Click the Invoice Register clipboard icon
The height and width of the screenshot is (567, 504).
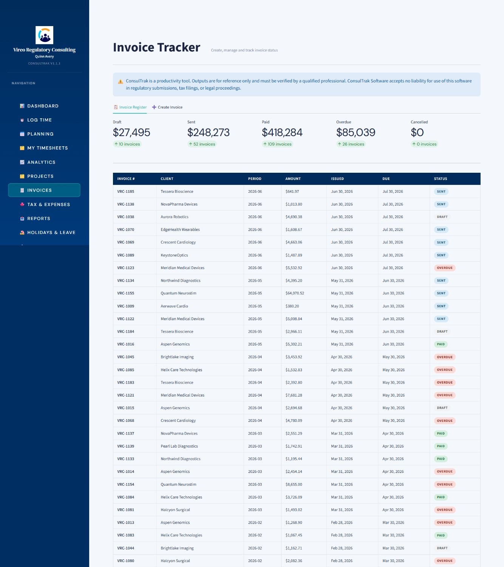tap(116, 107)
